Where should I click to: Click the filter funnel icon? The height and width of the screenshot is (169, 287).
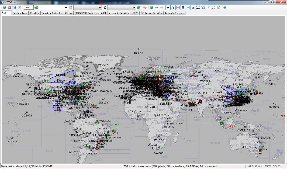click(105, 8)
